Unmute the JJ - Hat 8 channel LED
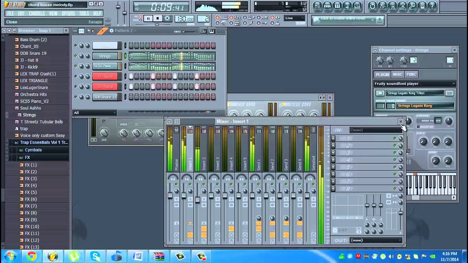 click(x=76, y=87)
